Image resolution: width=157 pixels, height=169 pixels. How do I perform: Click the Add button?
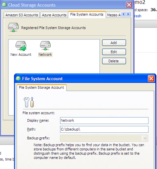coord(114,43)
